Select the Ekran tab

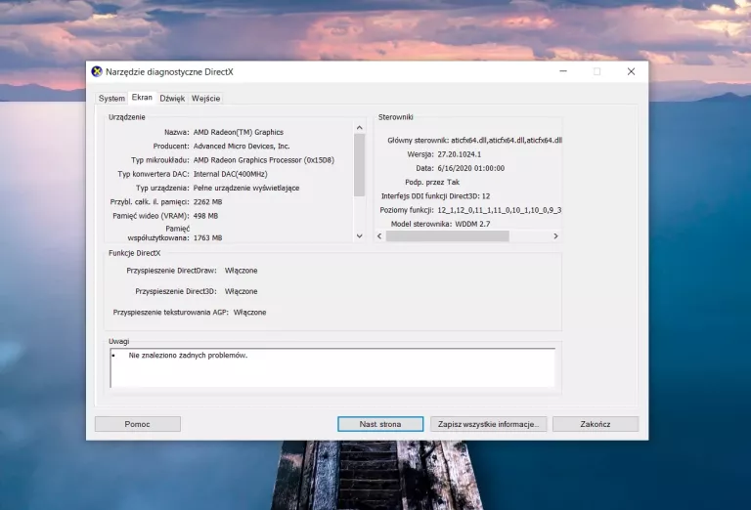142,98
